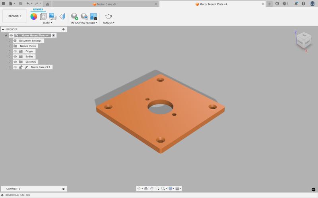
Task: Open the Help question mark
Action: click(x=303, y=4)
